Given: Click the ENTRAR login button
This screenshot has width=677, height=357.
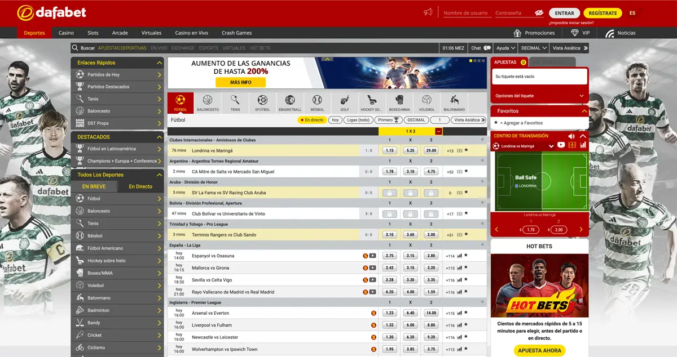Looking at the screenshot, I should coord(564,13).
